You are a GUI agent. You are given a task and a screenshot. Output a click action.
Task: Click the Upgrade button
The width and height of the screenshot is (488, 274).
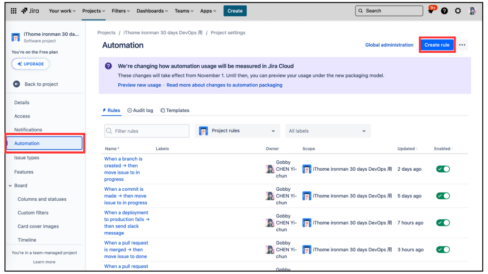point(30,64)
